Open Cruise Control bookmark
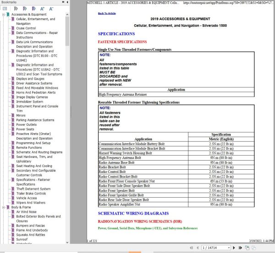The image size is (275, 253). pos(26,28)
